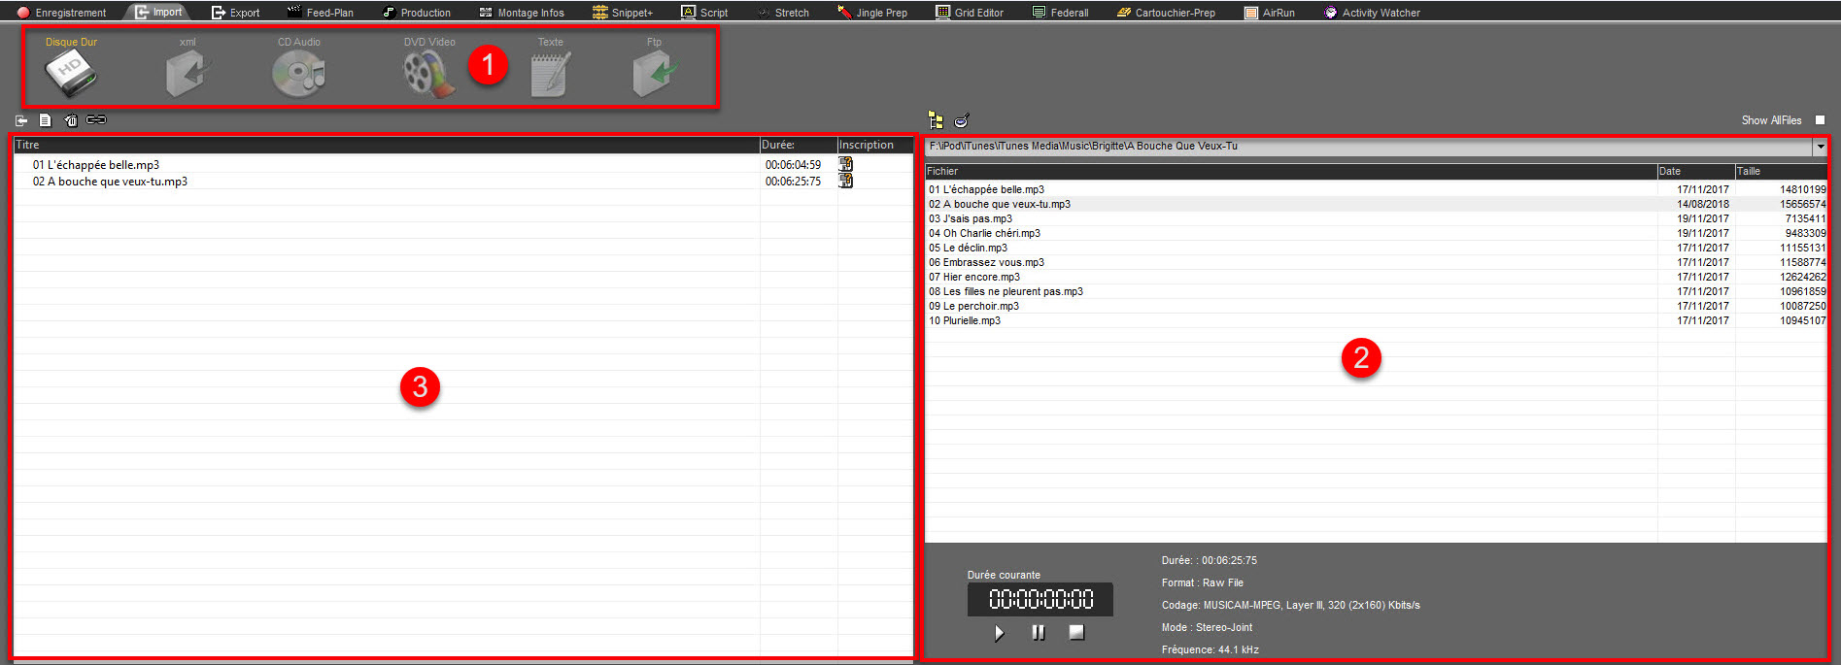Screen dimensions: 1841x665
Task: Open the Ftp import source
Action: coord(654,74)
